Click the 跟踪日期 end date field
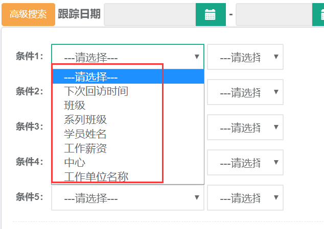 tap(273, 14)
